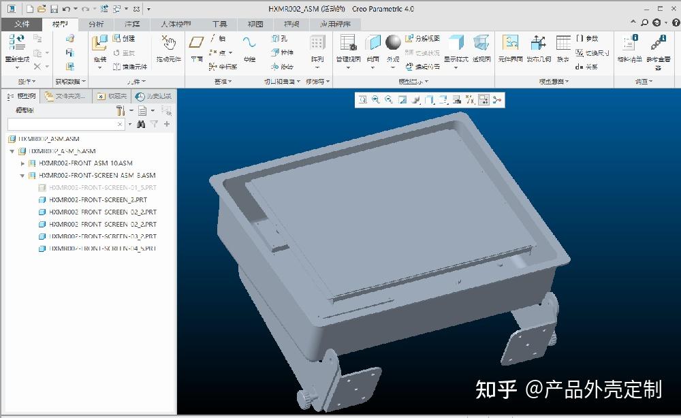Expand the 调查 investigate group
The width and height of the screenshot is (681, 418).
click(x=644, y=81)
